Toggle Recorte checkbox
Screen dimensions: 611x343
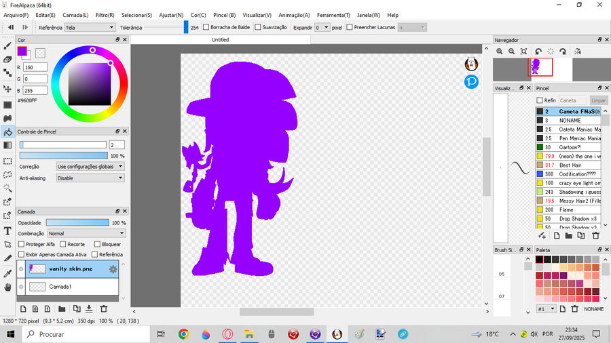tap(62, 244)
